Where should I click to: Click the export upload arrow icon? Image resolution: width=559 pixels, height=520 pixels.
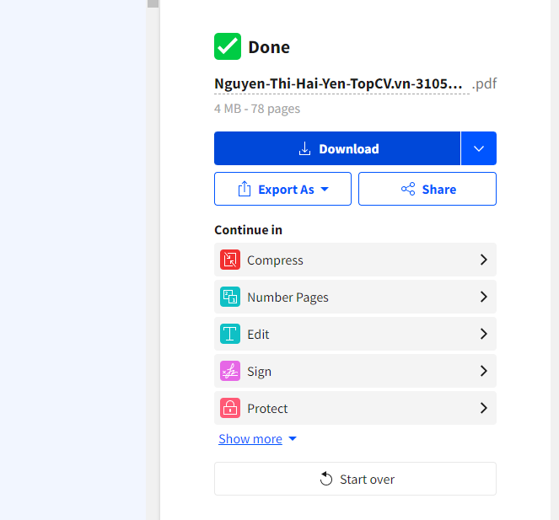[245, 189]
